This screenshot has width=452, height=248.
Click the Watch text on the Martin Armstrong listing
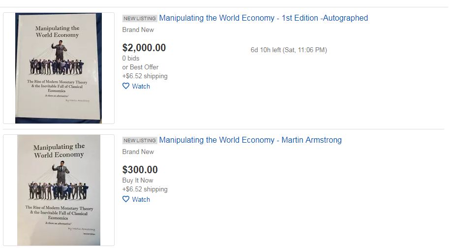(x=141, y=200)
